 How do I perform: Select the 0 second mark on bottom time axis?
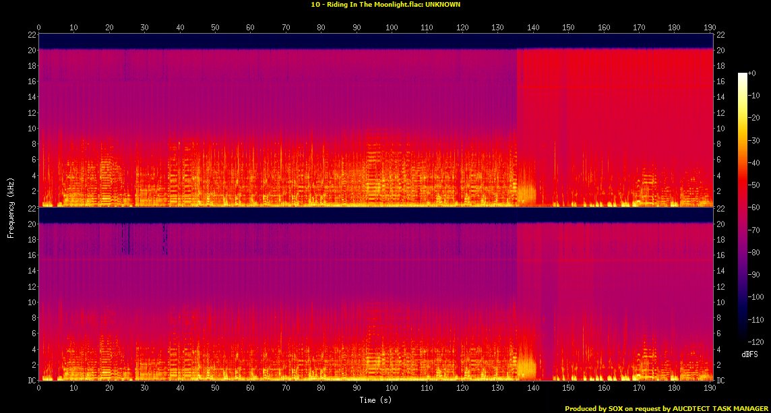pyautogui.click(x=39, y=389)
